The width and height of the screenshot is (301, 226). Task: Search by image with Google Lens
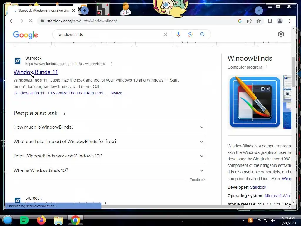coord(190,34)
